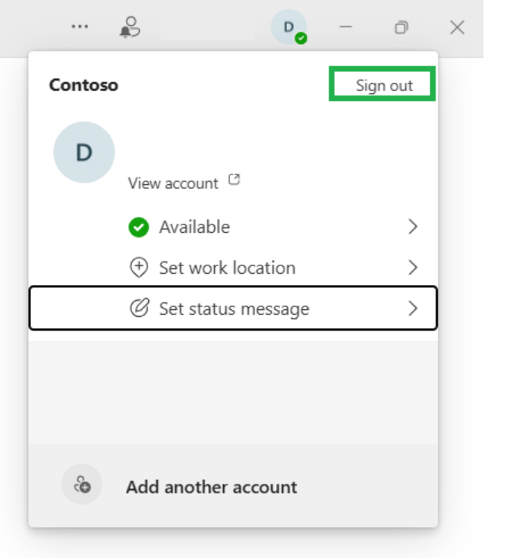
Task: Open the View account link
Action: point(173,183)
